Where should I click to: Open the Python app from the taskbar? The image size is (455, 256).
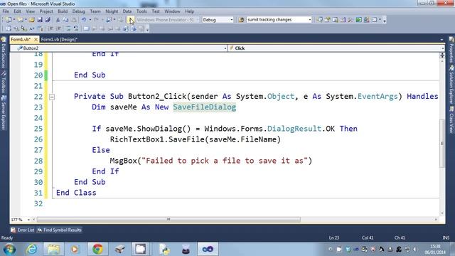coord(164,249)
